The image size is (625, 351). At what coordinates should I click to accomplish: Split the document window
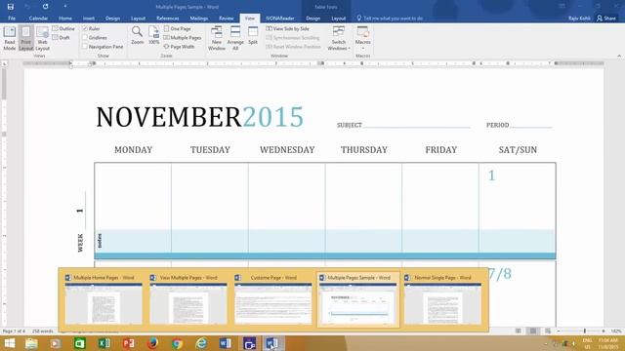click(253, 35)
